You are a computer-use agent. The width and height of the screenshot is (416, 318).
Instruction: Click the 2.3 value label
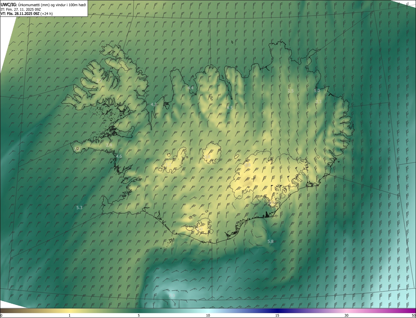(318, 102)
